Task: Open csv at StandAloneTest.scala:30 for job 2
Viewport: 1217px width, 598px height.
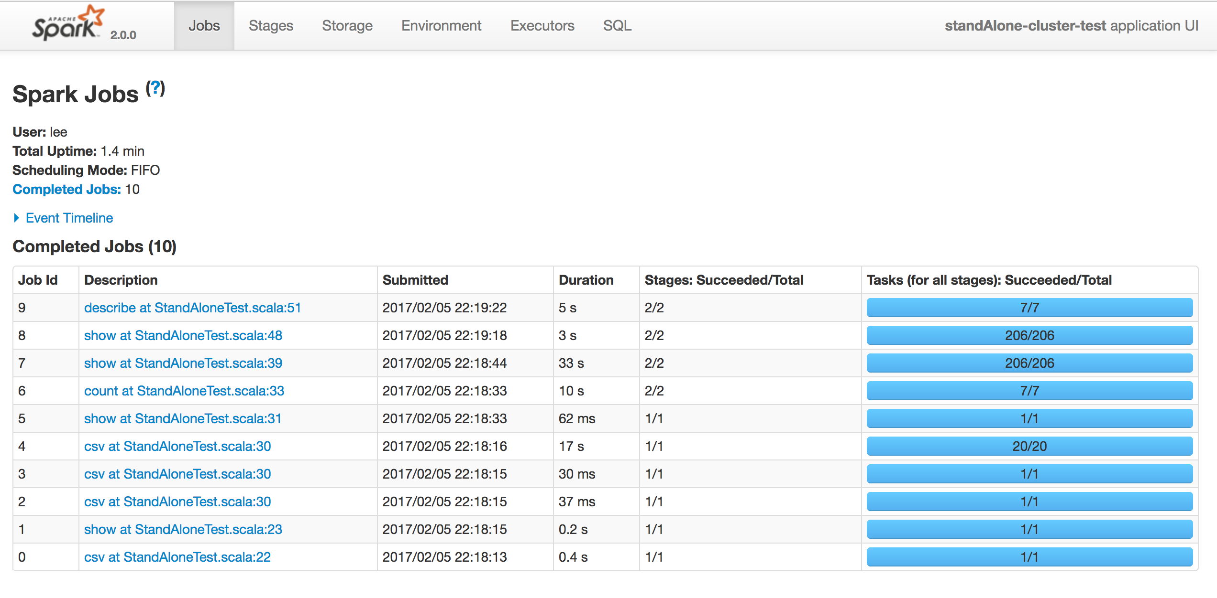Action: 177,502
